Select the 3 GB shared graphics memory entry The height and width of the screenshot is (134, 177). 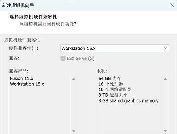128,101
